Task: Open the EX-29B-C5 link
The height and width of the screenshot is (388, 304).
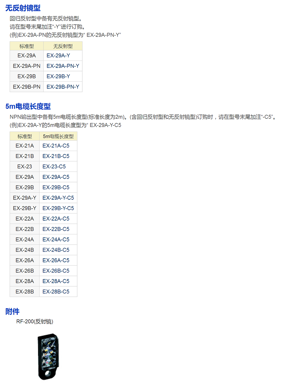Action: pos(56,188)
